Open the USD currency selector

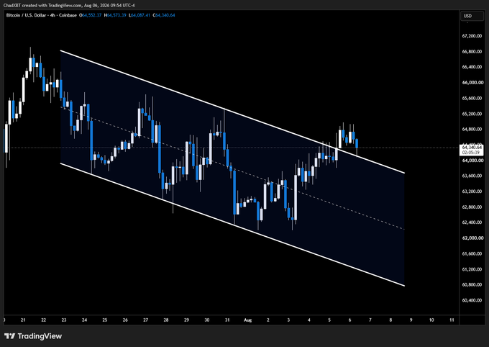coord(472,16)
